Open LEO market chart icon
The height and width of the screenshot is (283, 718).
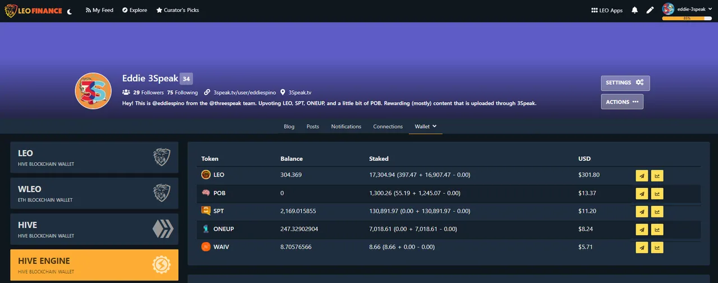pyautogui.click(x=657, y=175)
